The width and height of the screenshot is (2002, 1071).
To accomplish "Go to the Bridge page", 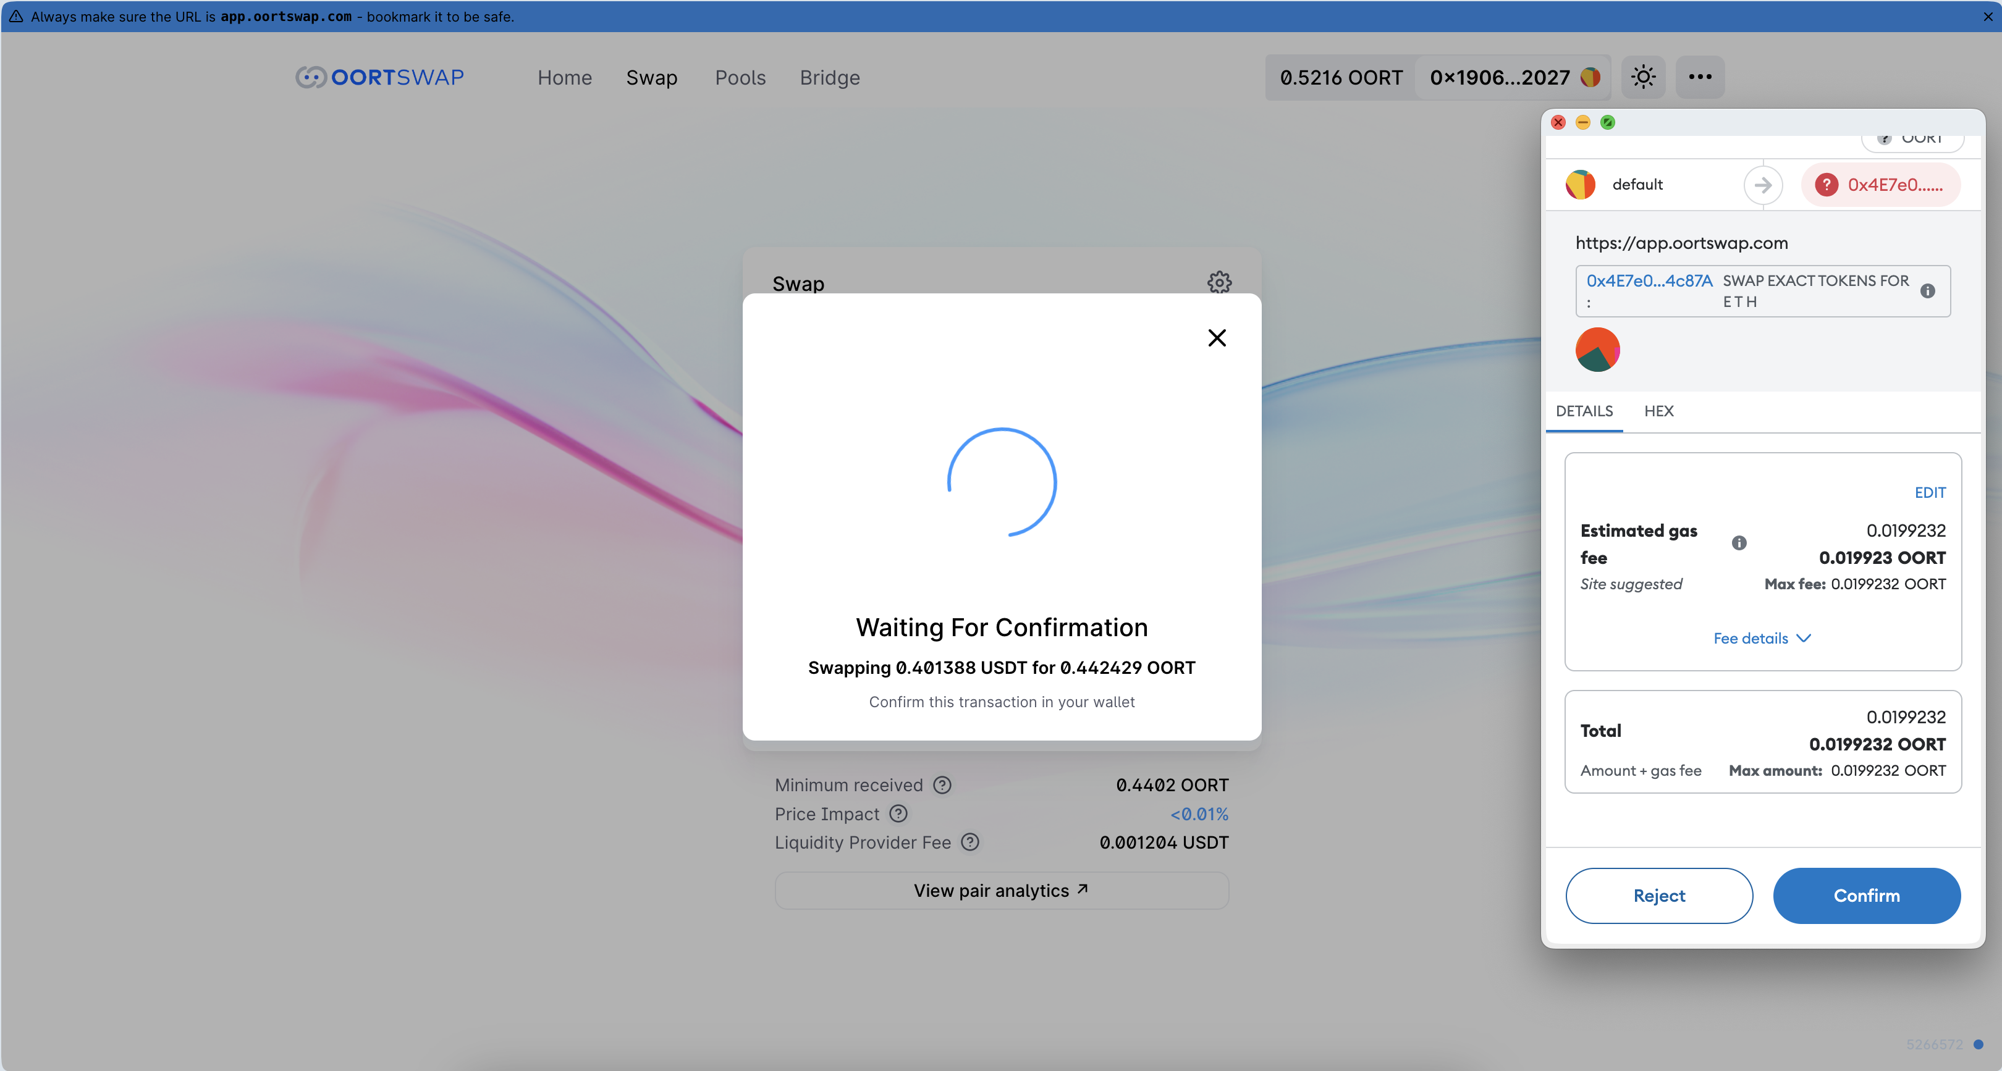I will click(829, 77).
